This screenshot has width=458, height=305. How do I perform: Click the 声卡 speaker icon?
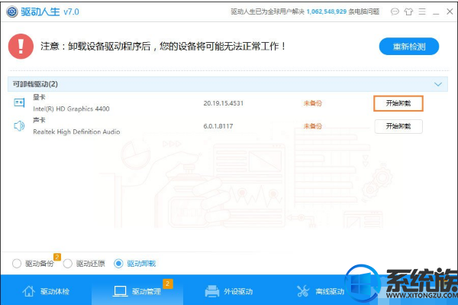point(19,125)
